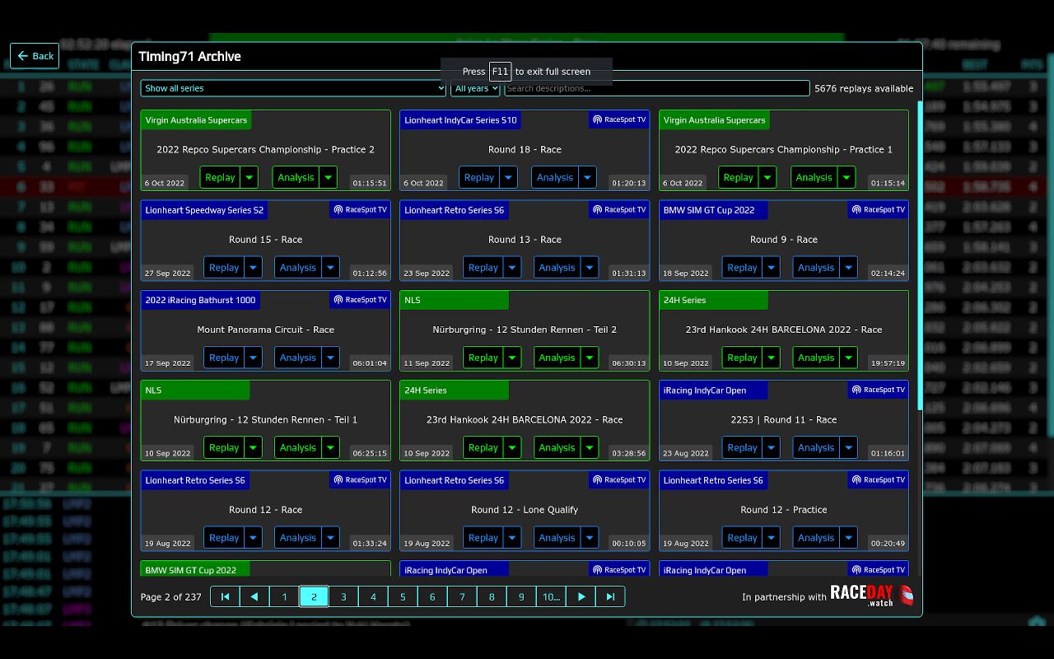1054x659 pixels.
Task: Click RaceSpot TV badge on Lionheart Retro Round 13
Action: click(619, 209)
